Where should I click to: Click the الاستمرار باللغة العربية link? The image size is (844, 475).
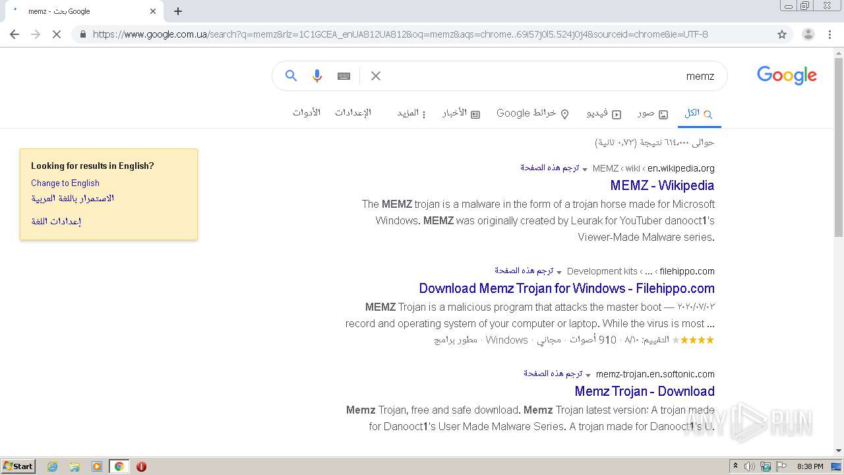73,199
